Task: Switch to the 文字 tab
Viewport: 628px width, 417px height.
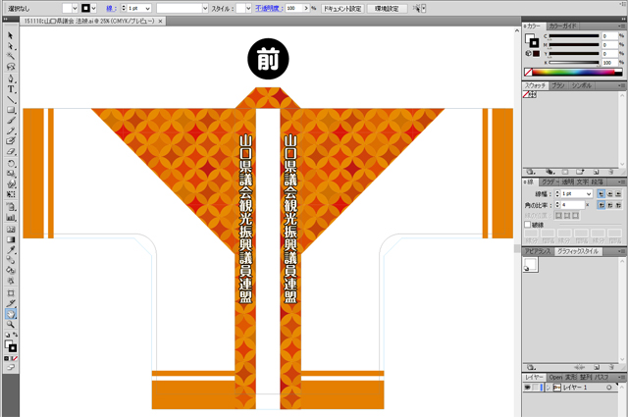Action: tap(582, 182)
